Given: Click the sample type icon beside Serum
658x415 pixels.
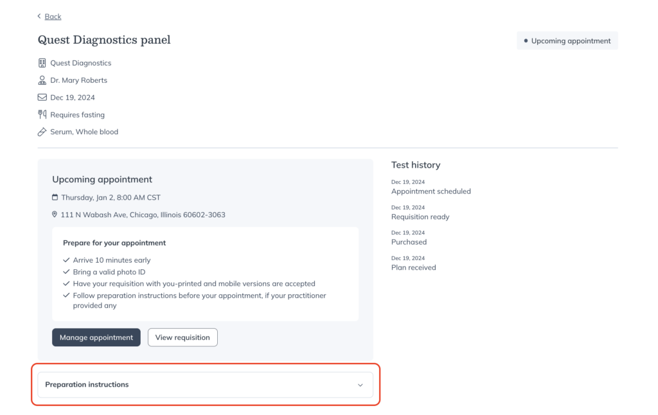Looking at the screenshot, I should (x=42, y=132).
